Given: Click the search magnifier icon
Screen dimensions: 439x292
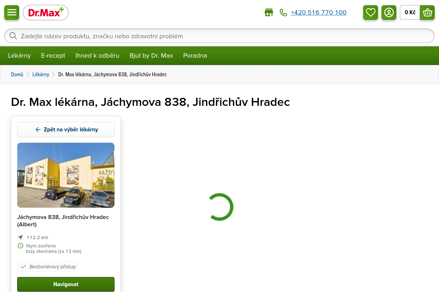Looking at the screenshot, I should tap(13, 36).
